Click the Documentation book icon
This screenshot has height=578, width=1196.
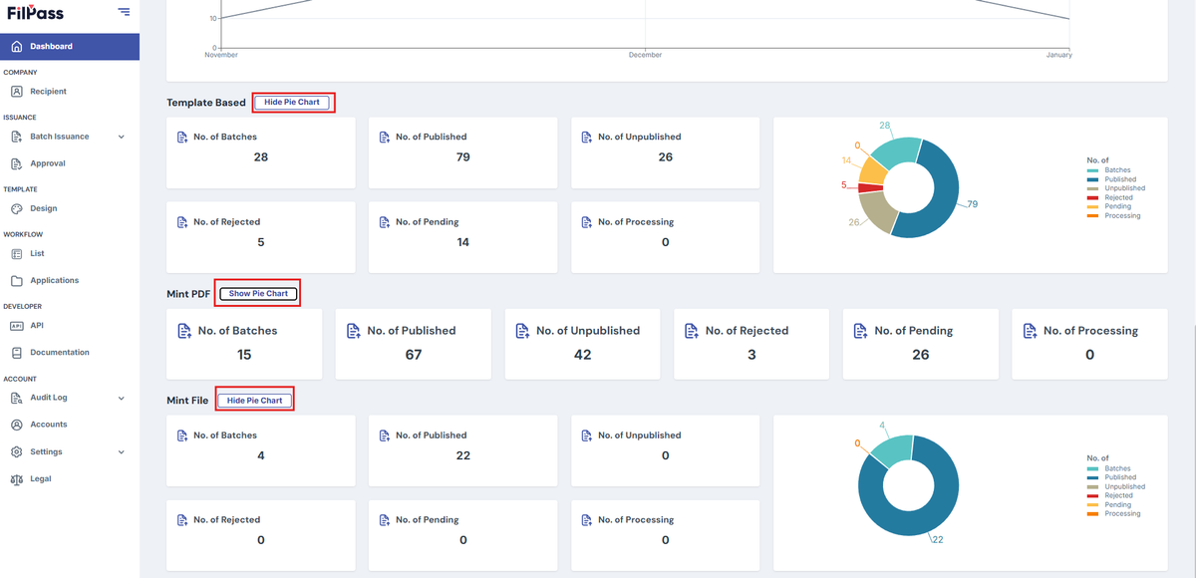pyautogui.click(x=16, y=353)
